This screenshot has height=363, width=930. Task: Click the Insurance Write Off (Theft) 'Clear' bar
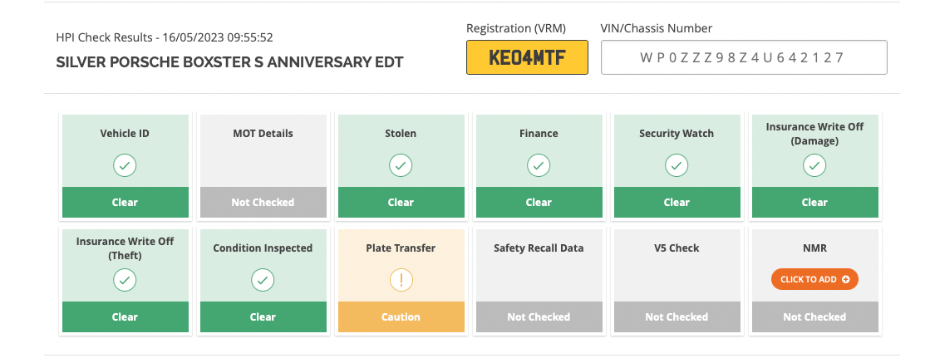pyautogui.click(x=125, y=316)
